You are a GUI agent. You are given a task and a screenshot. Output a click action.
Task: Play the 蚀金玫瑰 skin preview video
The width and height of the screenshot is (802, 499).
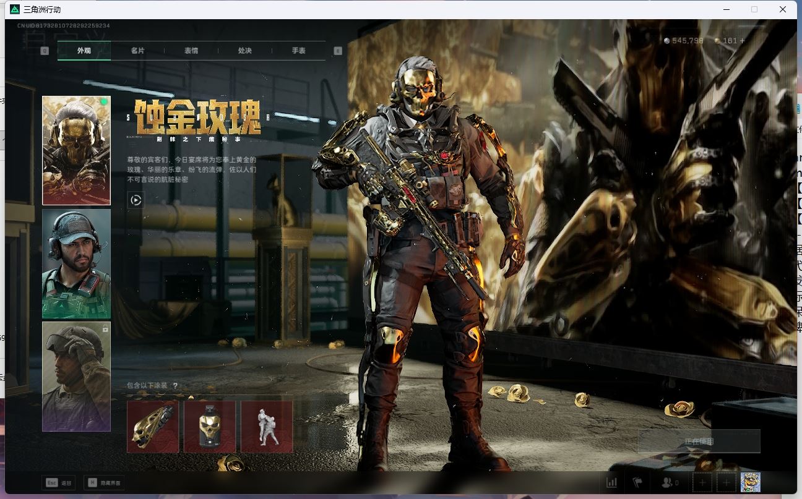[x=136, y=200]
